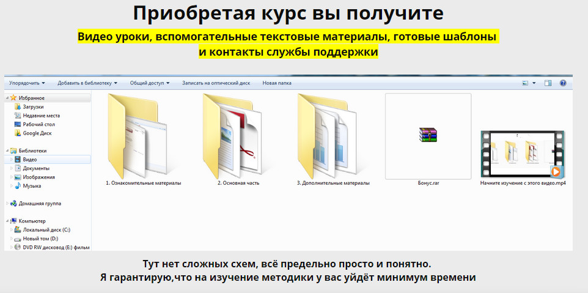Select Компьютер in the navigation pane
Viewport: 588px width, 293px height.
32,221
